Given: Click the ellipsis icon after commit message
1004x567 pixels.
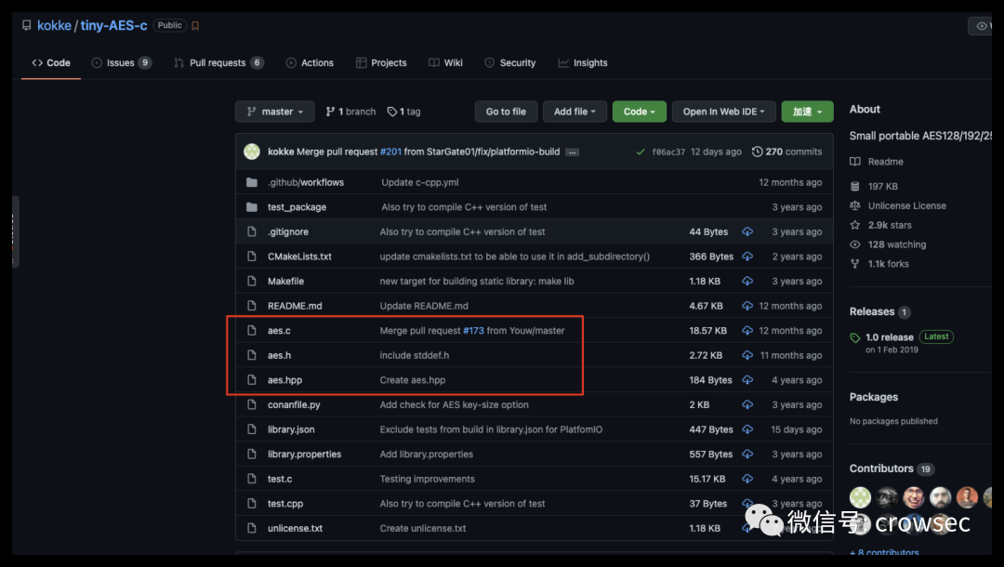Looking at the screenshot, I should pyautogui.click(x=572, y=152).
